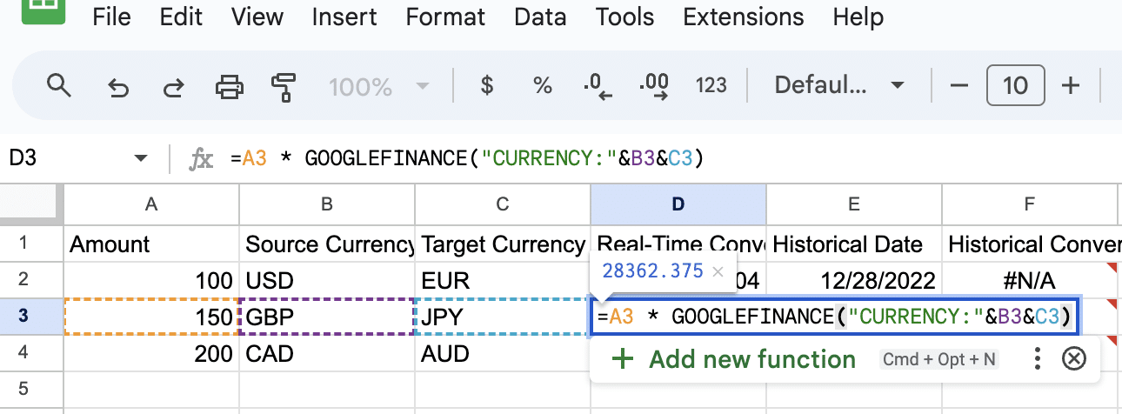Select column D header
1122x414 pixels.
(678, 204)
